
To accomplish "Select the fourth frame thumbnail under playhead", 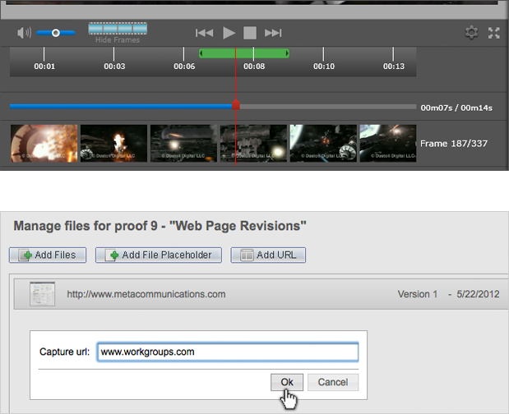I will tap(253, 143).
